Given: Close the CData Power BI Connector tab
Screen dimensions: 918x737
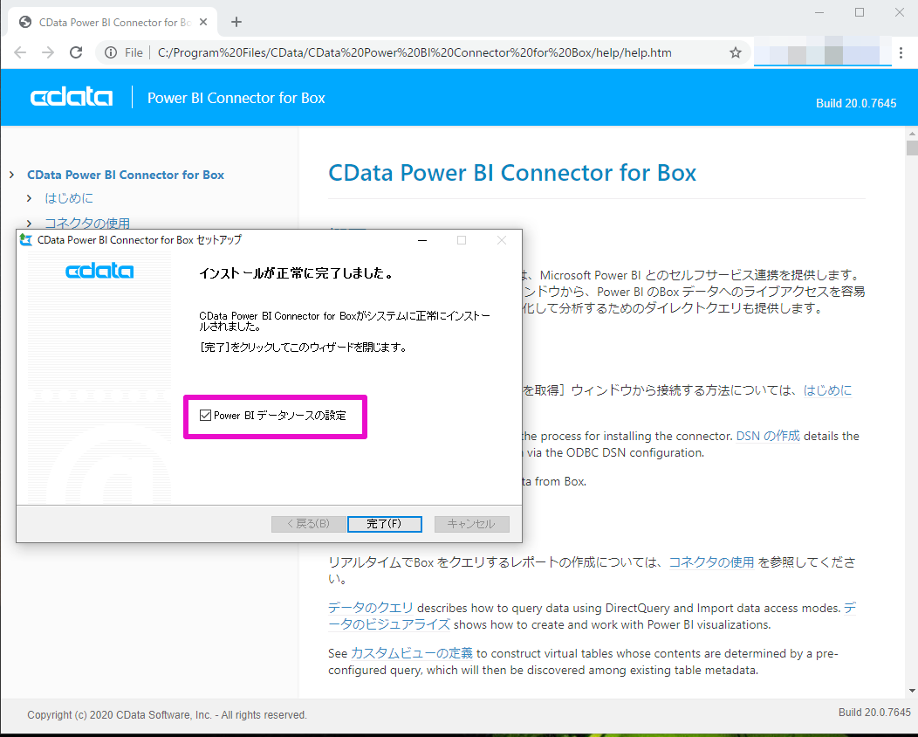Looking at the screenshot, I should pyautogui.click(x=203, y=22).
